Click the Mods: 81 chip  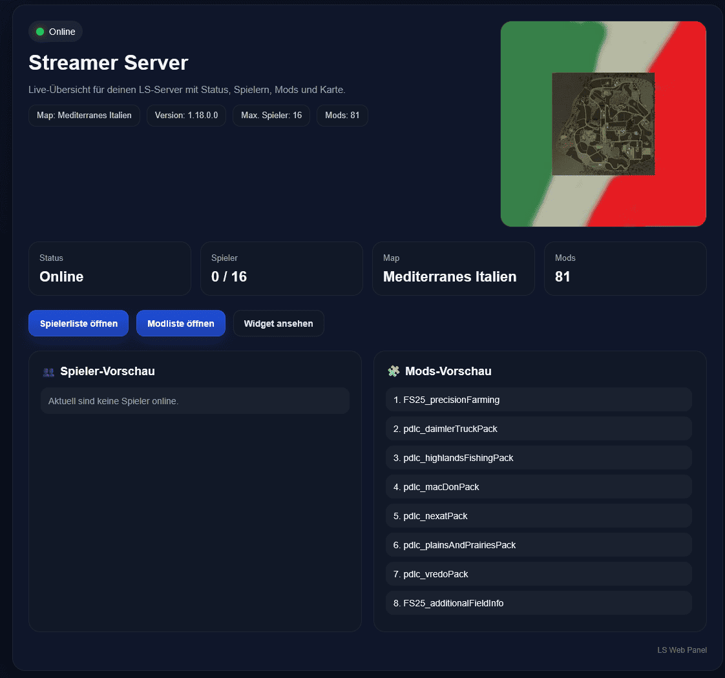tap(342, 116)
